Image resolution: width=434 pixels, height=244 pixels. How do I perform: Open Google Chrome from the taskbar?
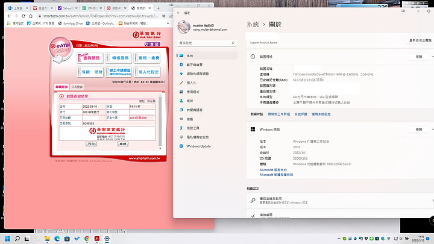[87, 239]
